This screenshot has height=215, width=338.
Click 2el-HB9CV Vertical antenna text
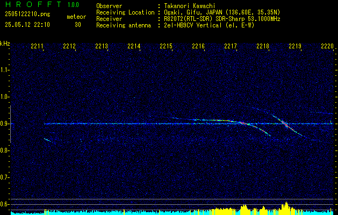click(209, 25)
